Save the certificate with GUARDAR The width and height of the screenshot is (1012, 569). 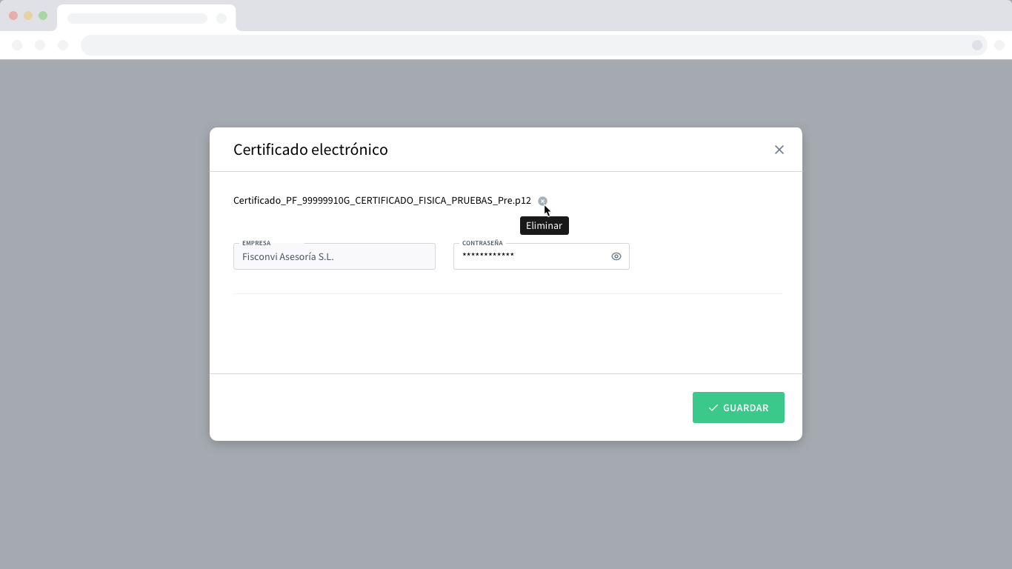738,407
